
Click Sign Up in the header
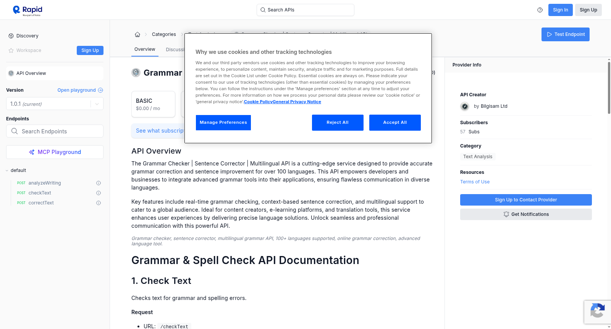coord(588,10)
